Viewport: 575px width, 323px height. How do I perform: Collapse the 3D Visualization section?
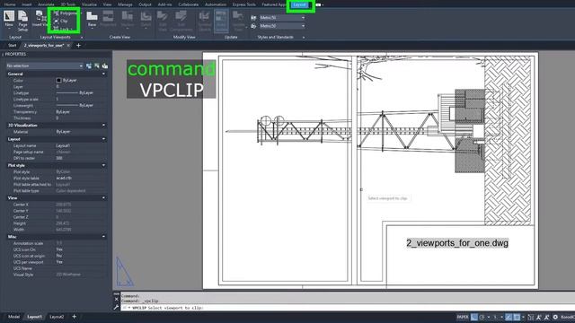(x=104, y=126)
